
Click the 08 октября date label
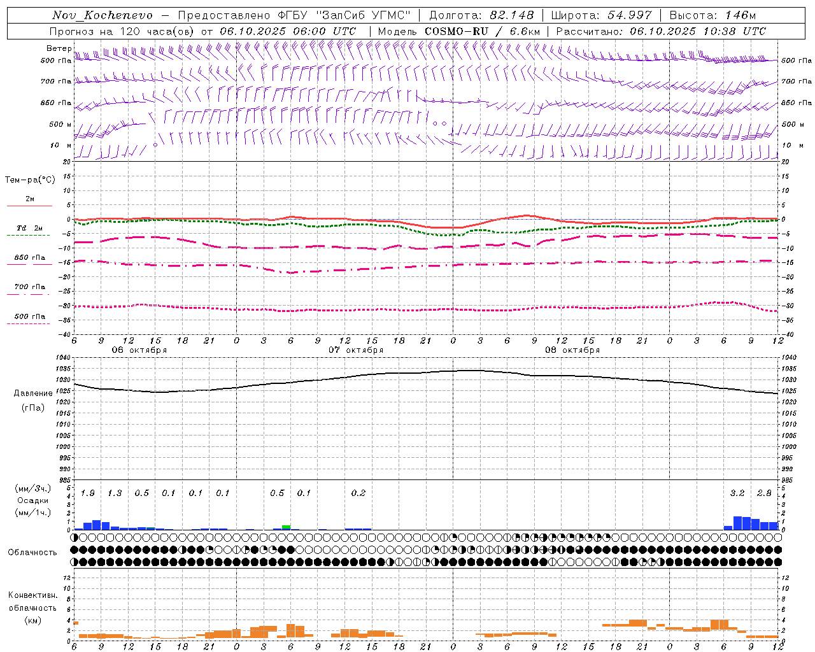coord(572,350)
